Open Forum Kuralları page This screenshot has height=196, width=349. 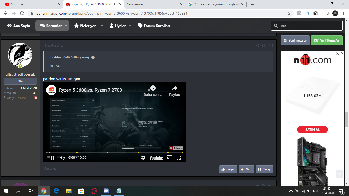154,26
